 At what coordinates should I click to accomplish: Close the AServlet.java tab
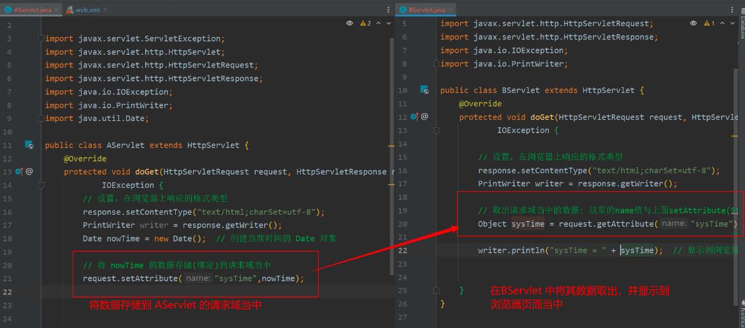(x=55, y=10)
